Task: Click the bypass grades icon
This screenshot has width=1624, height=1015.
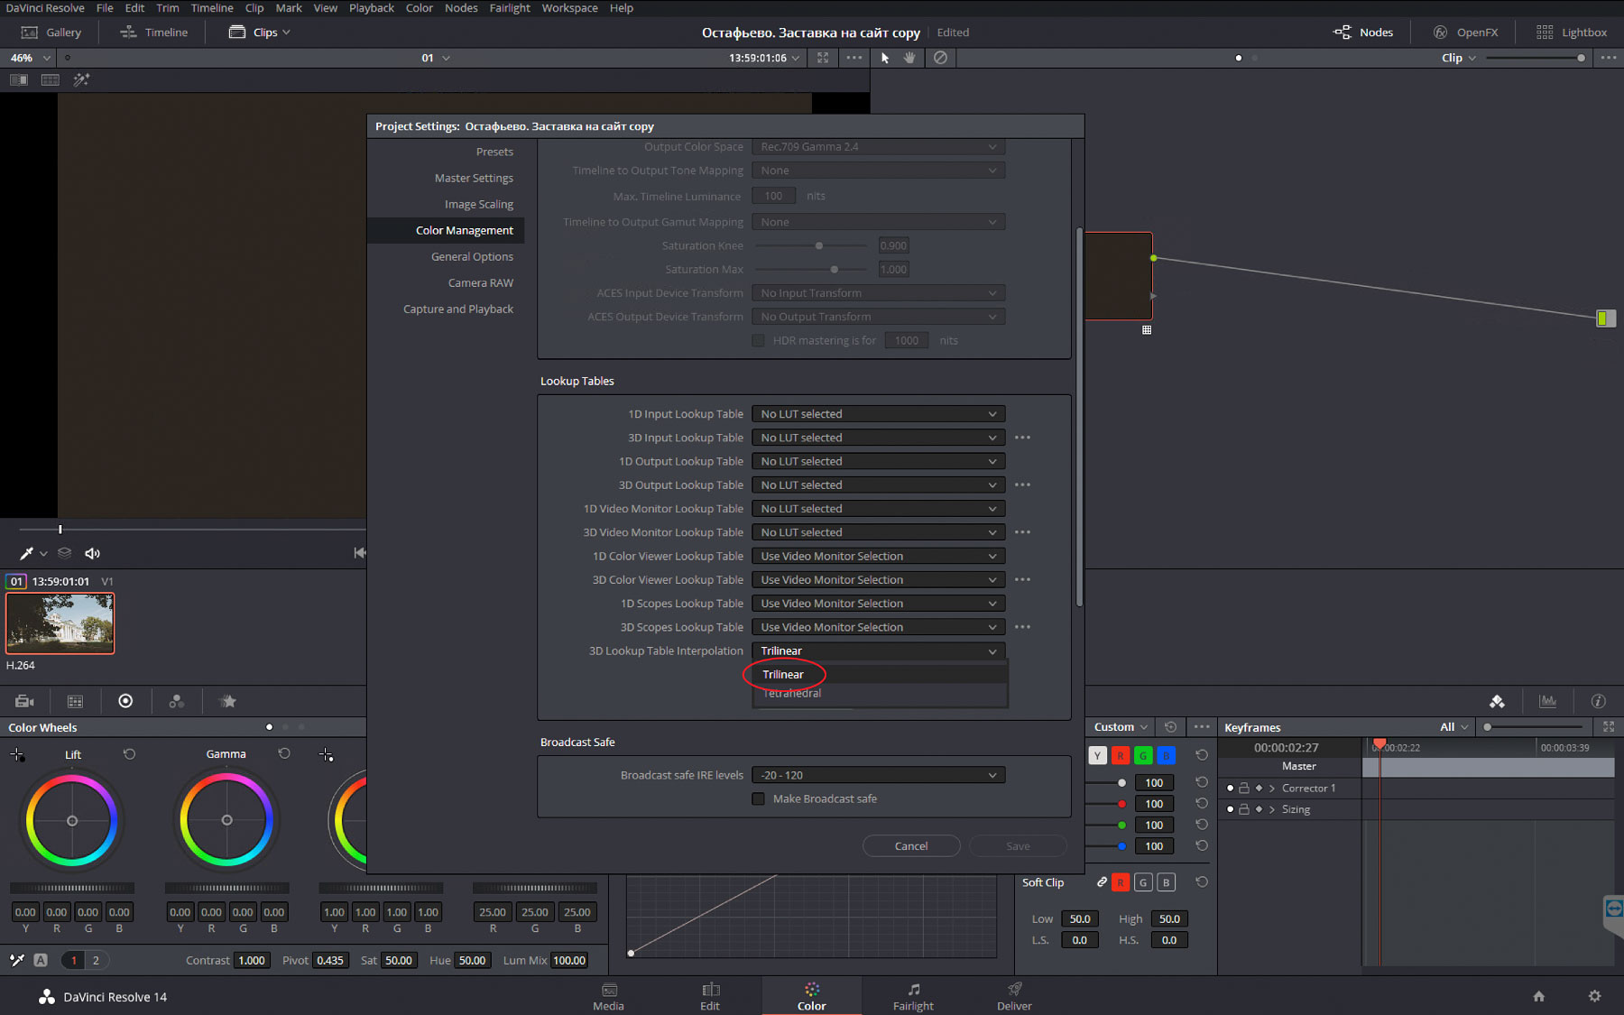Action: click(940, 58)
